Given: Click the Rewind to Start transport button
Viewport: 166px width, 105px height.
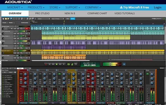Looking at the screenshot, I should 50,64.
